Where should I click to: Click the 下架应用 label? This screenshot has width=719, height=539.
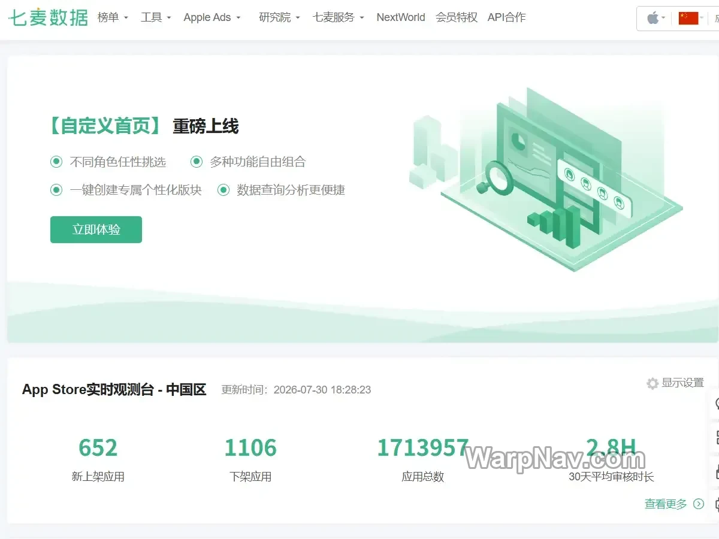click(x=250, y=477)
